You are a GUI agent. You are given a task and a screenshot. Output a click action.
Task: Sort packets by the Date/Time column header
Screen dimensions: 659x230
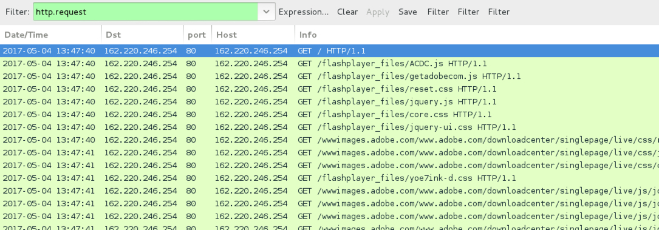[50, 35]
